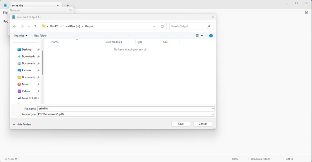Viewport: 312px width, 162px height.
Task: Click the Music pin icon
Action: click(38, 84)
